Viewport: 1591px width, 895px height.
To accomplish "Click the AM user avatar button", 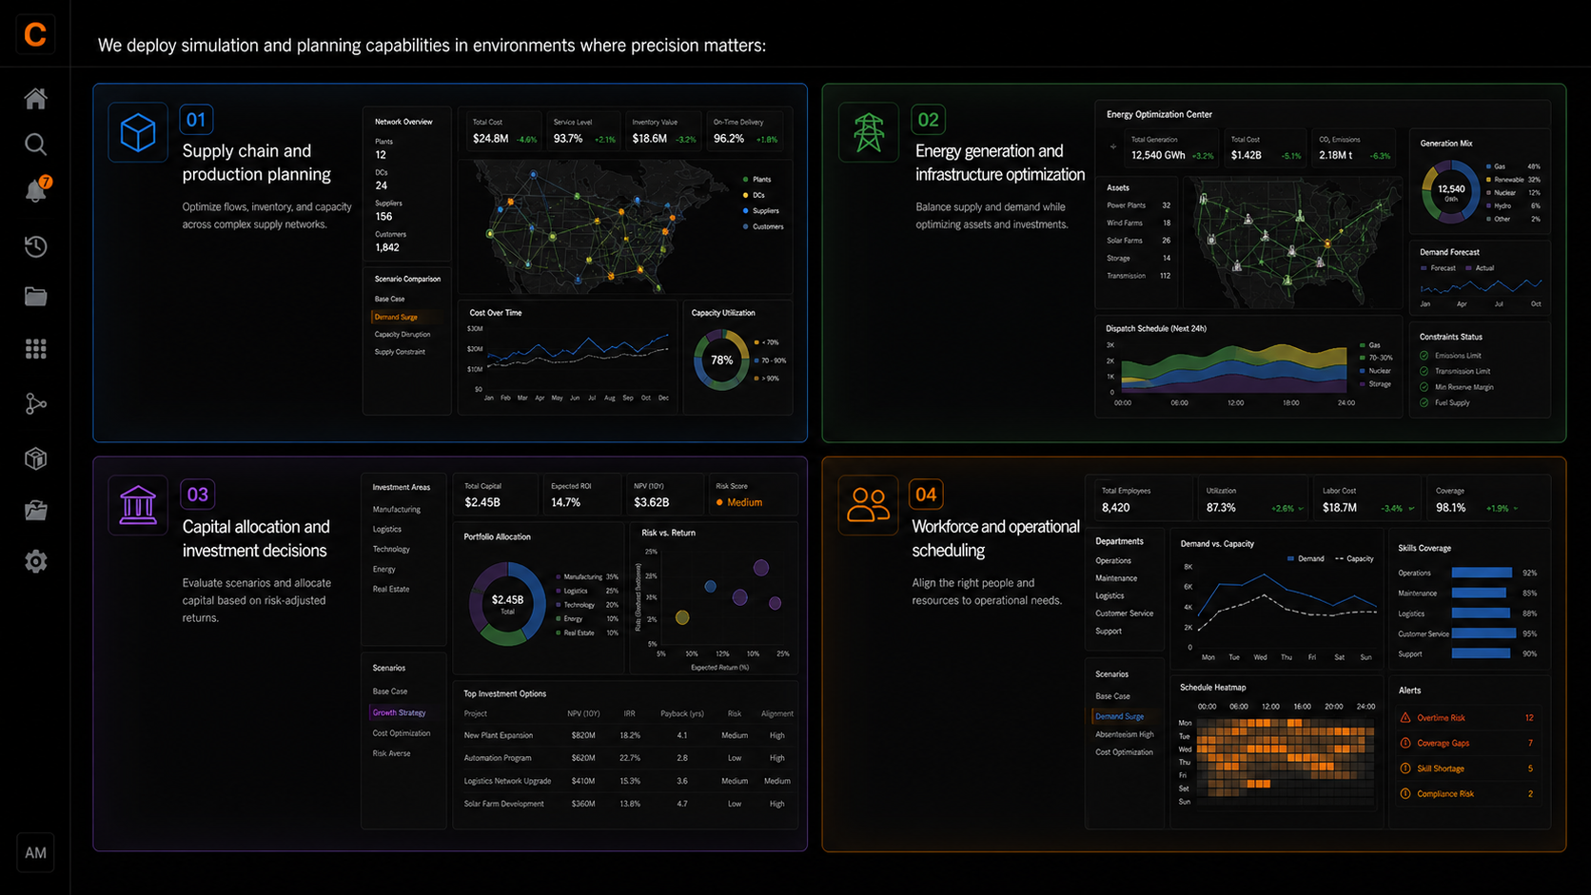I will pos(35,853).
